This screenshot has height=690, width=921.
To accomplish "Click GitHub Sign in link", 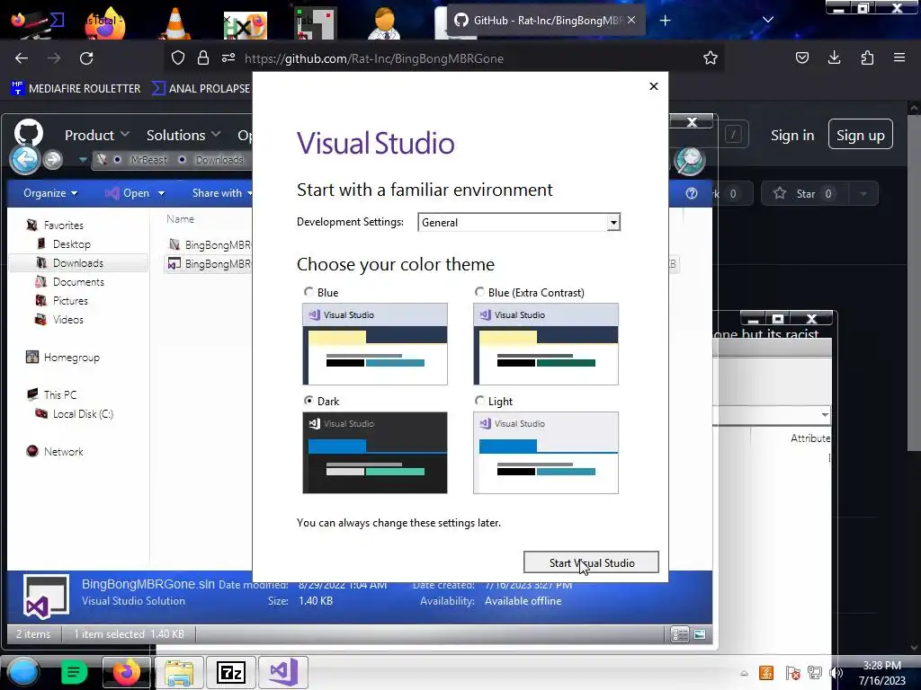I will 792,135.
